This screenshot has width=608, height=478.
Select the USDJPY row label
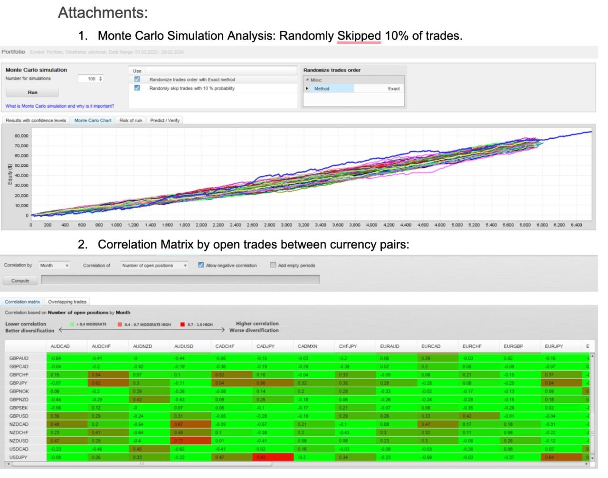(19, 457)
